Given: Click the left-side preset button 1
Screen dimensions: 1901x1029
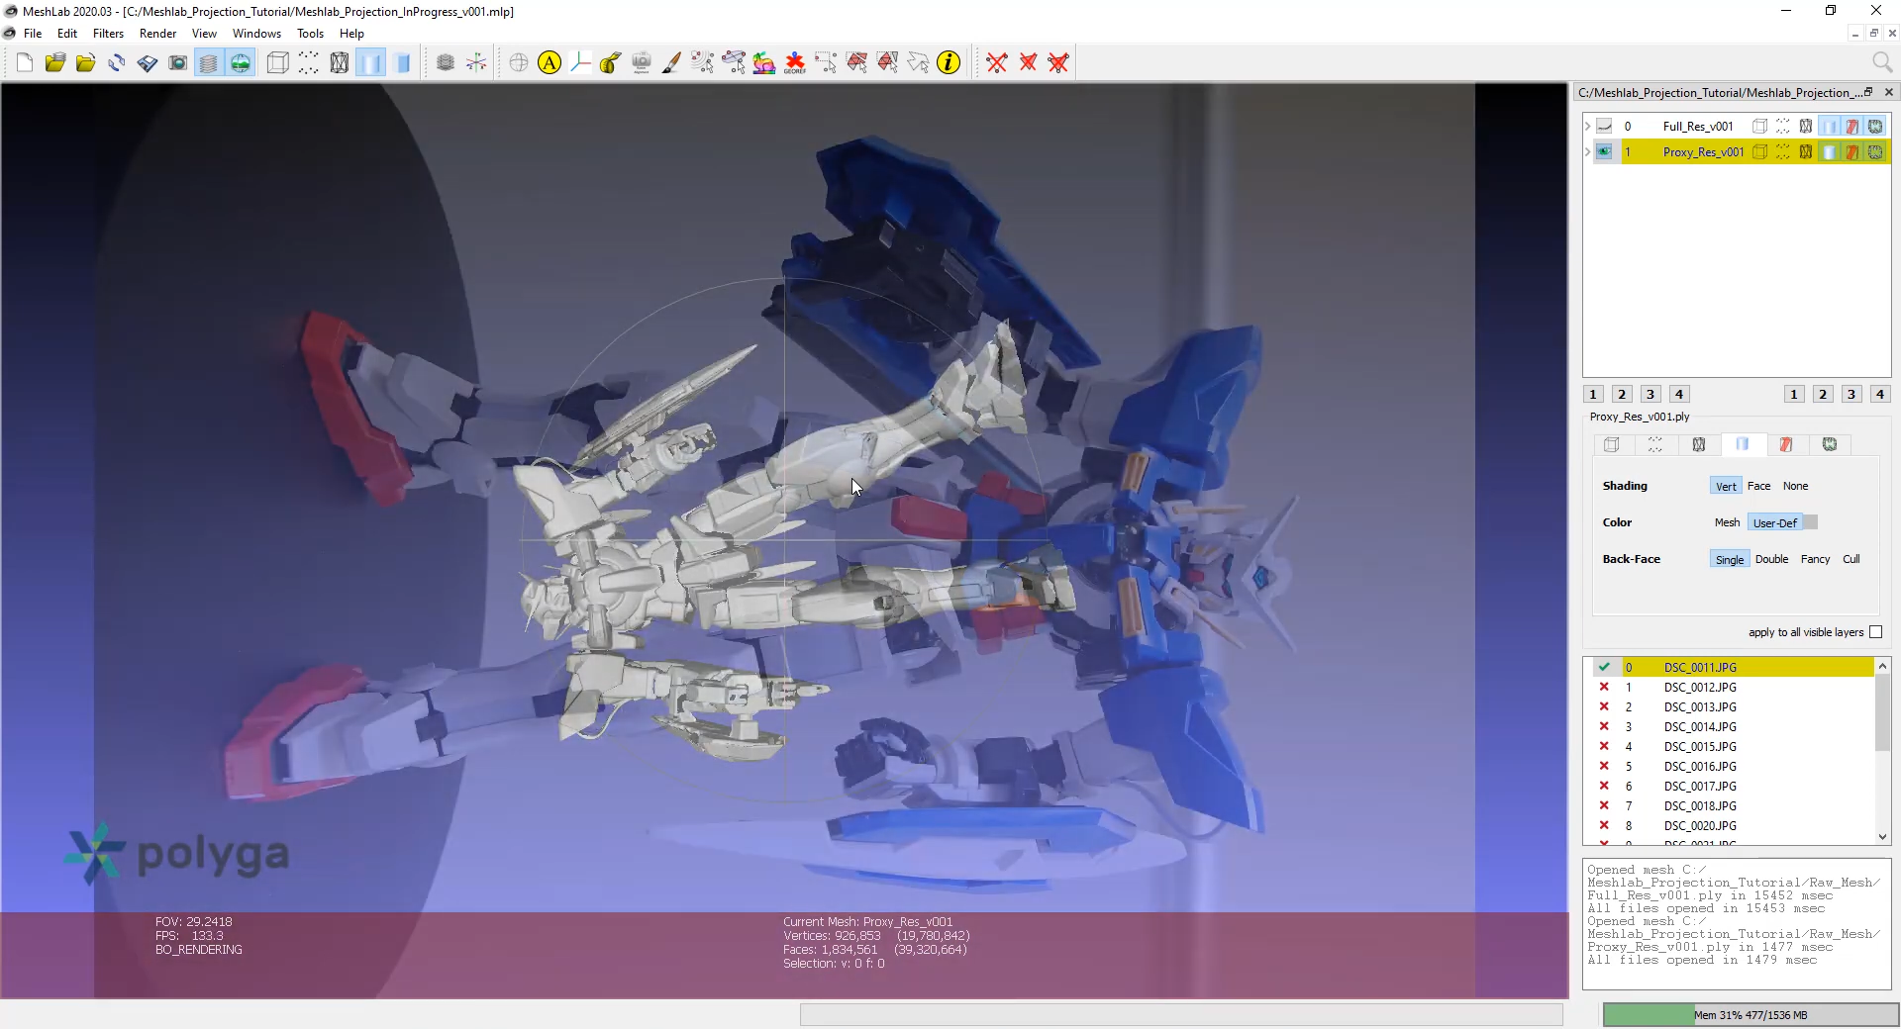Looking at the screenshot, I should 1593,394.
